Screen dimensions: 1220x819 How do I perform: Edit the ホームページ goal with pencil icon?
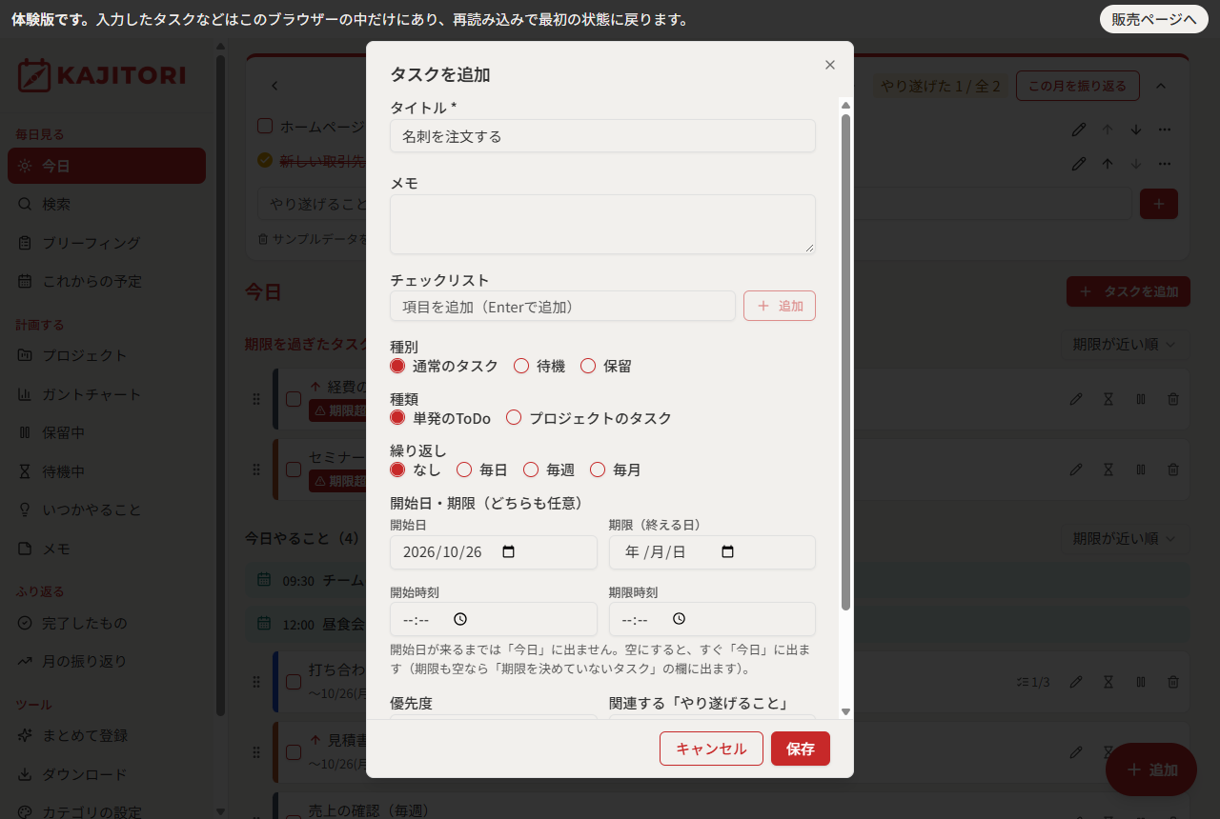(x=1079, y=130)
